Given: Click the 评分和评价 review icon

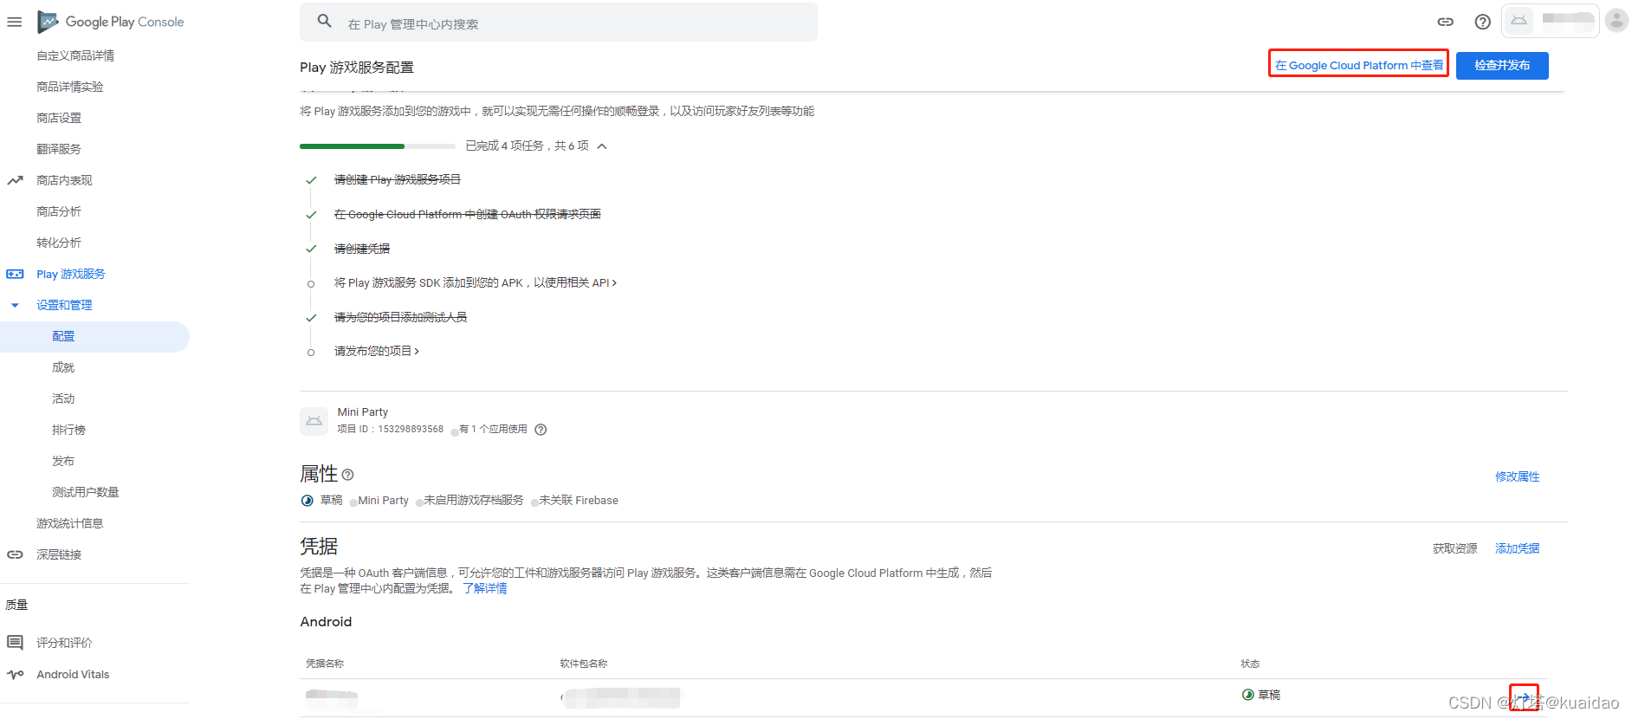Looking at the screenshot, I should click(x=15, y=643).
